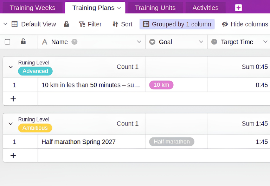The image size is (270, 186).
Task: Click the Ambitious level tag
Action: pyautogui.click(x=35, y=128)
